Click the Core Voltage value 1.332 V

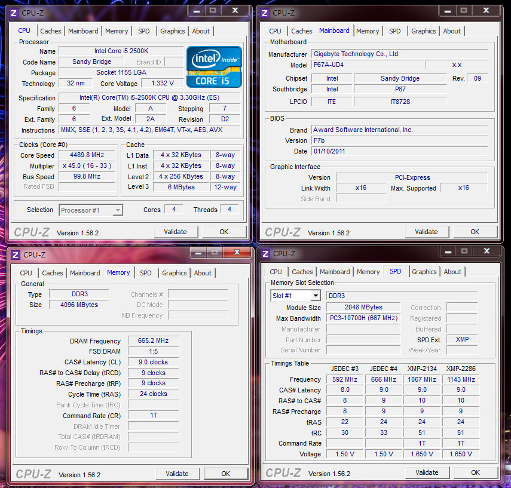163,83
